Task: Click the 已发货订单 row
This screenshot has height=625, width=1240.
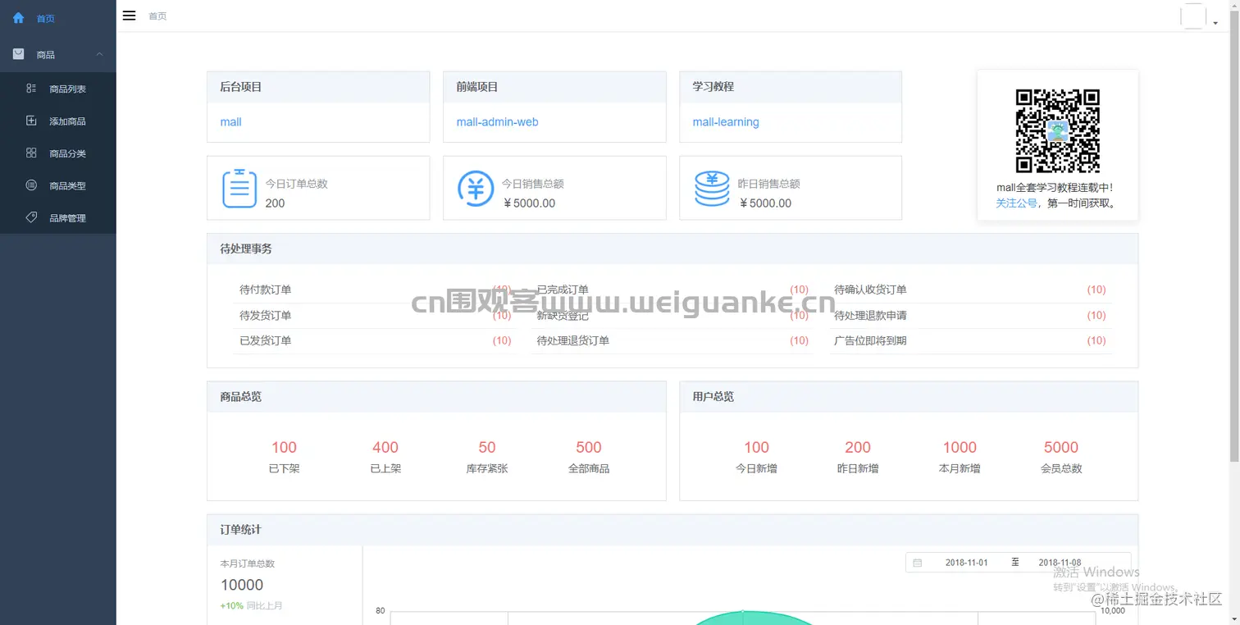Action: coord(376,340)
